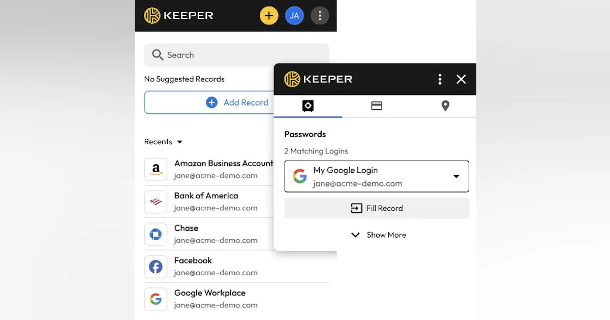Click the Fill Record button
The height and width of the screenshot is (320, 610).
click(376, 208)
